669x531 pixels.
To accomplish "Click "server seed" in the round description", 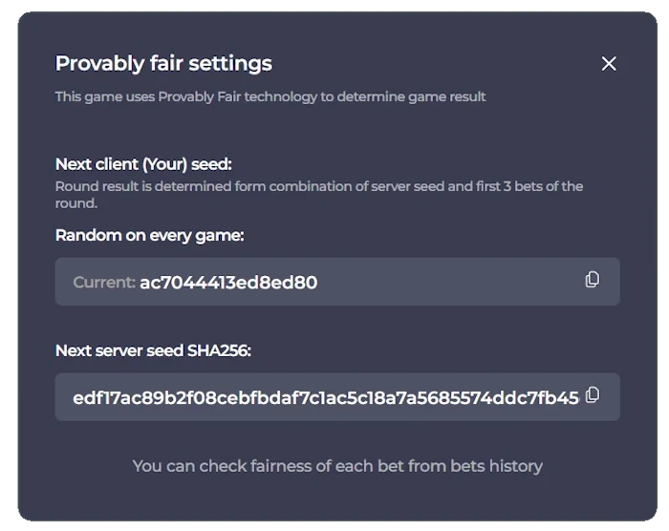I will click(x=391, y=186).
